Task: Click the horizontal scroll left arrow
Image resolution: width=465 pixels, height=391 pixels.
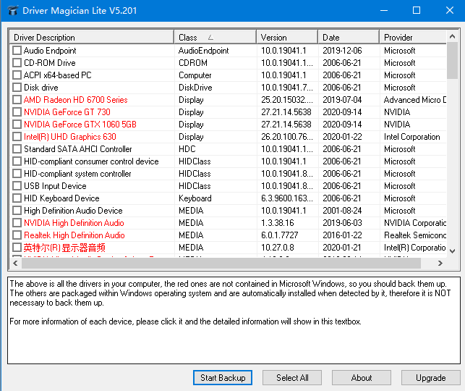Action: coord(15,263)
